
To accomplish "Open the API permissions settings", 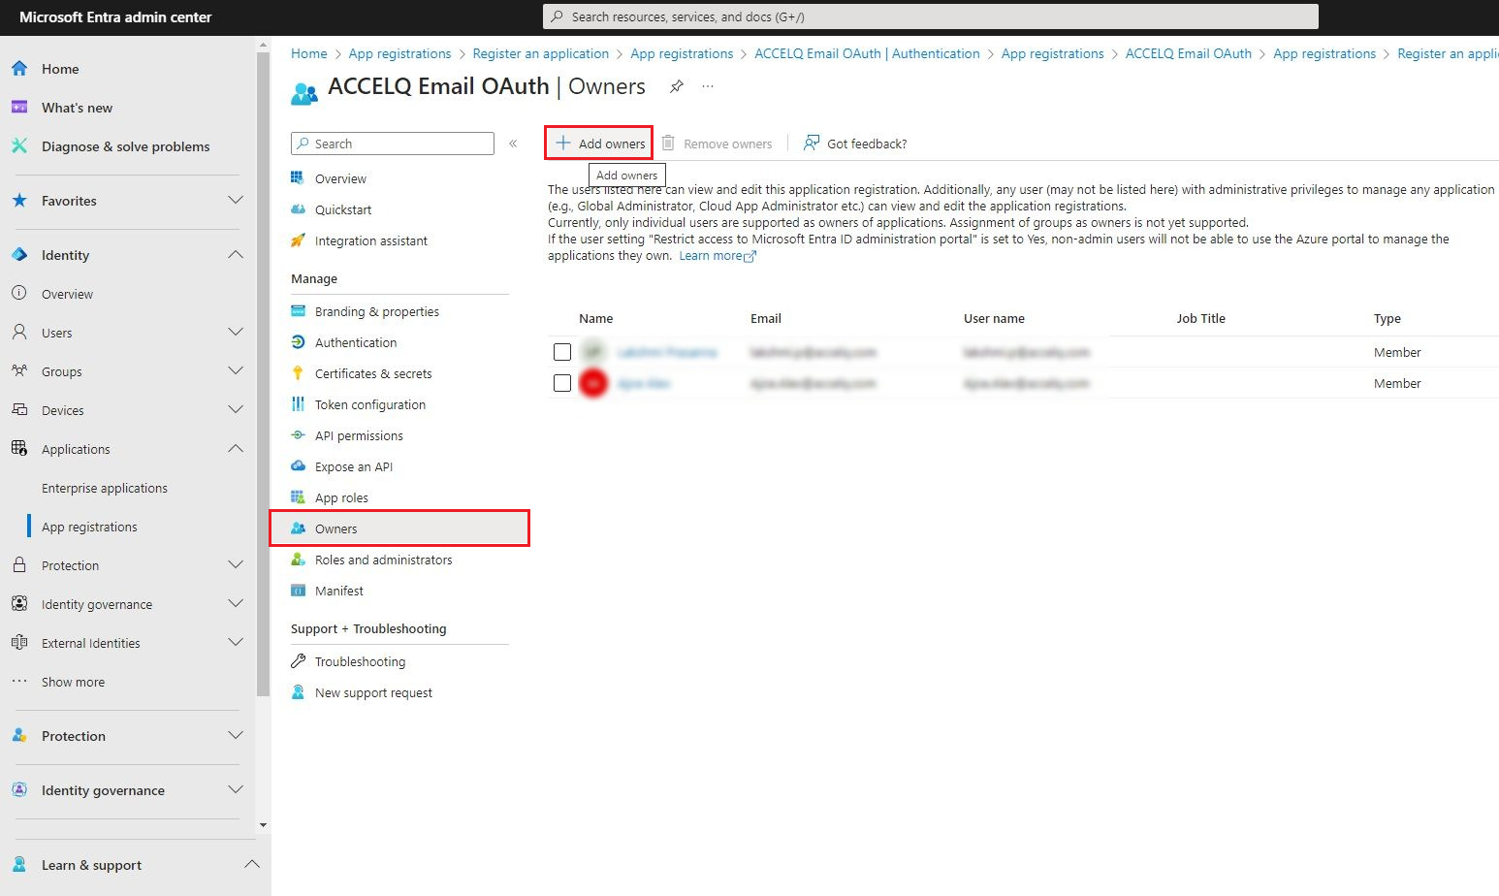I will pyautogui.click(x=359, y=434).
